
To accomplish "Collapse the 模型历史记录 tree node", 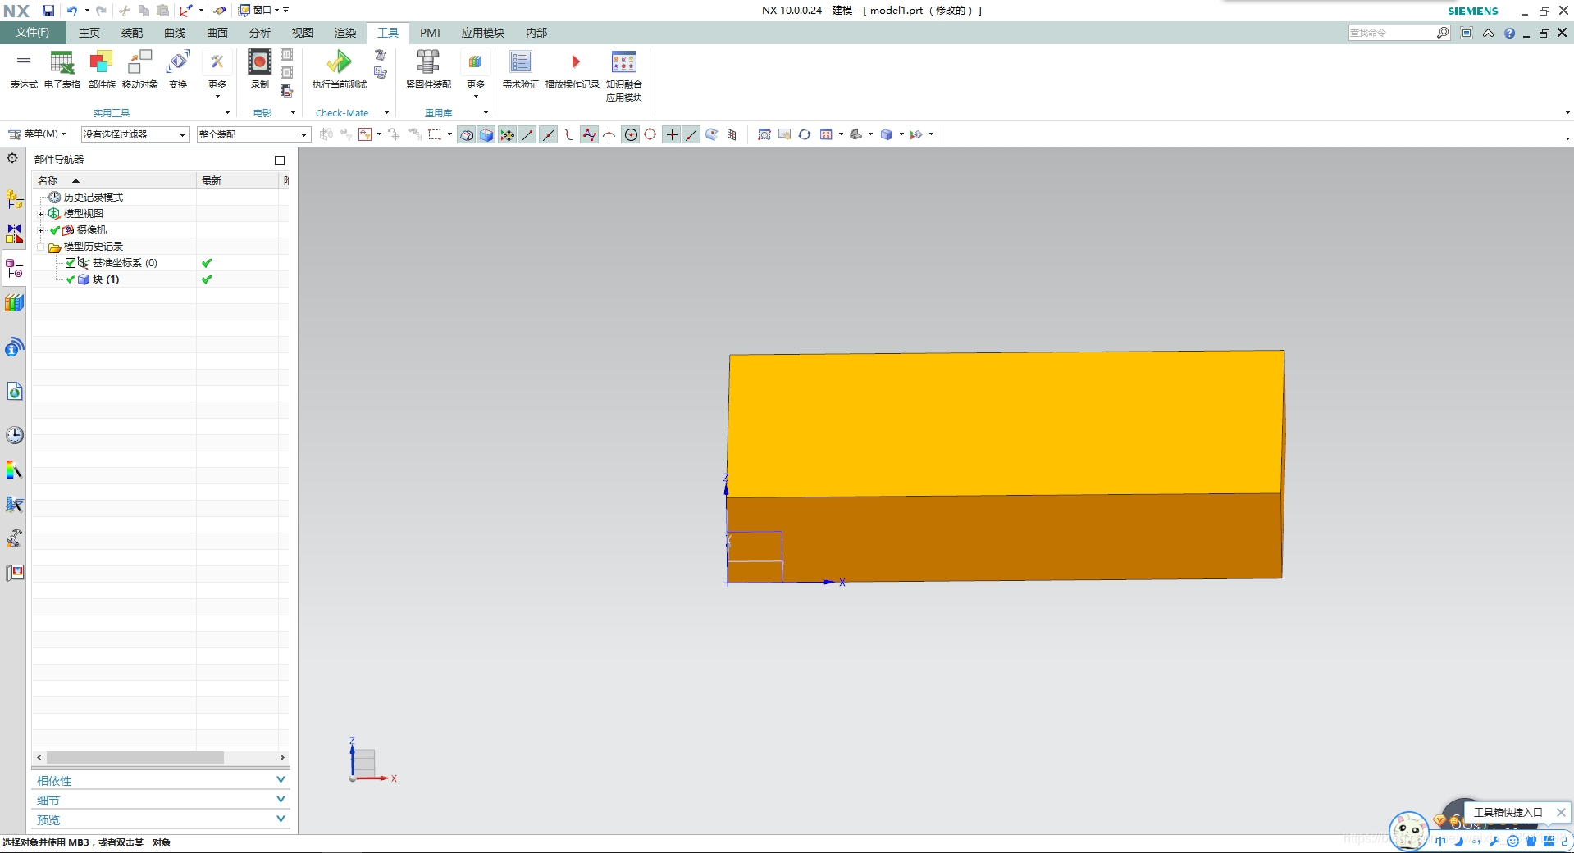I will (40, 247).
